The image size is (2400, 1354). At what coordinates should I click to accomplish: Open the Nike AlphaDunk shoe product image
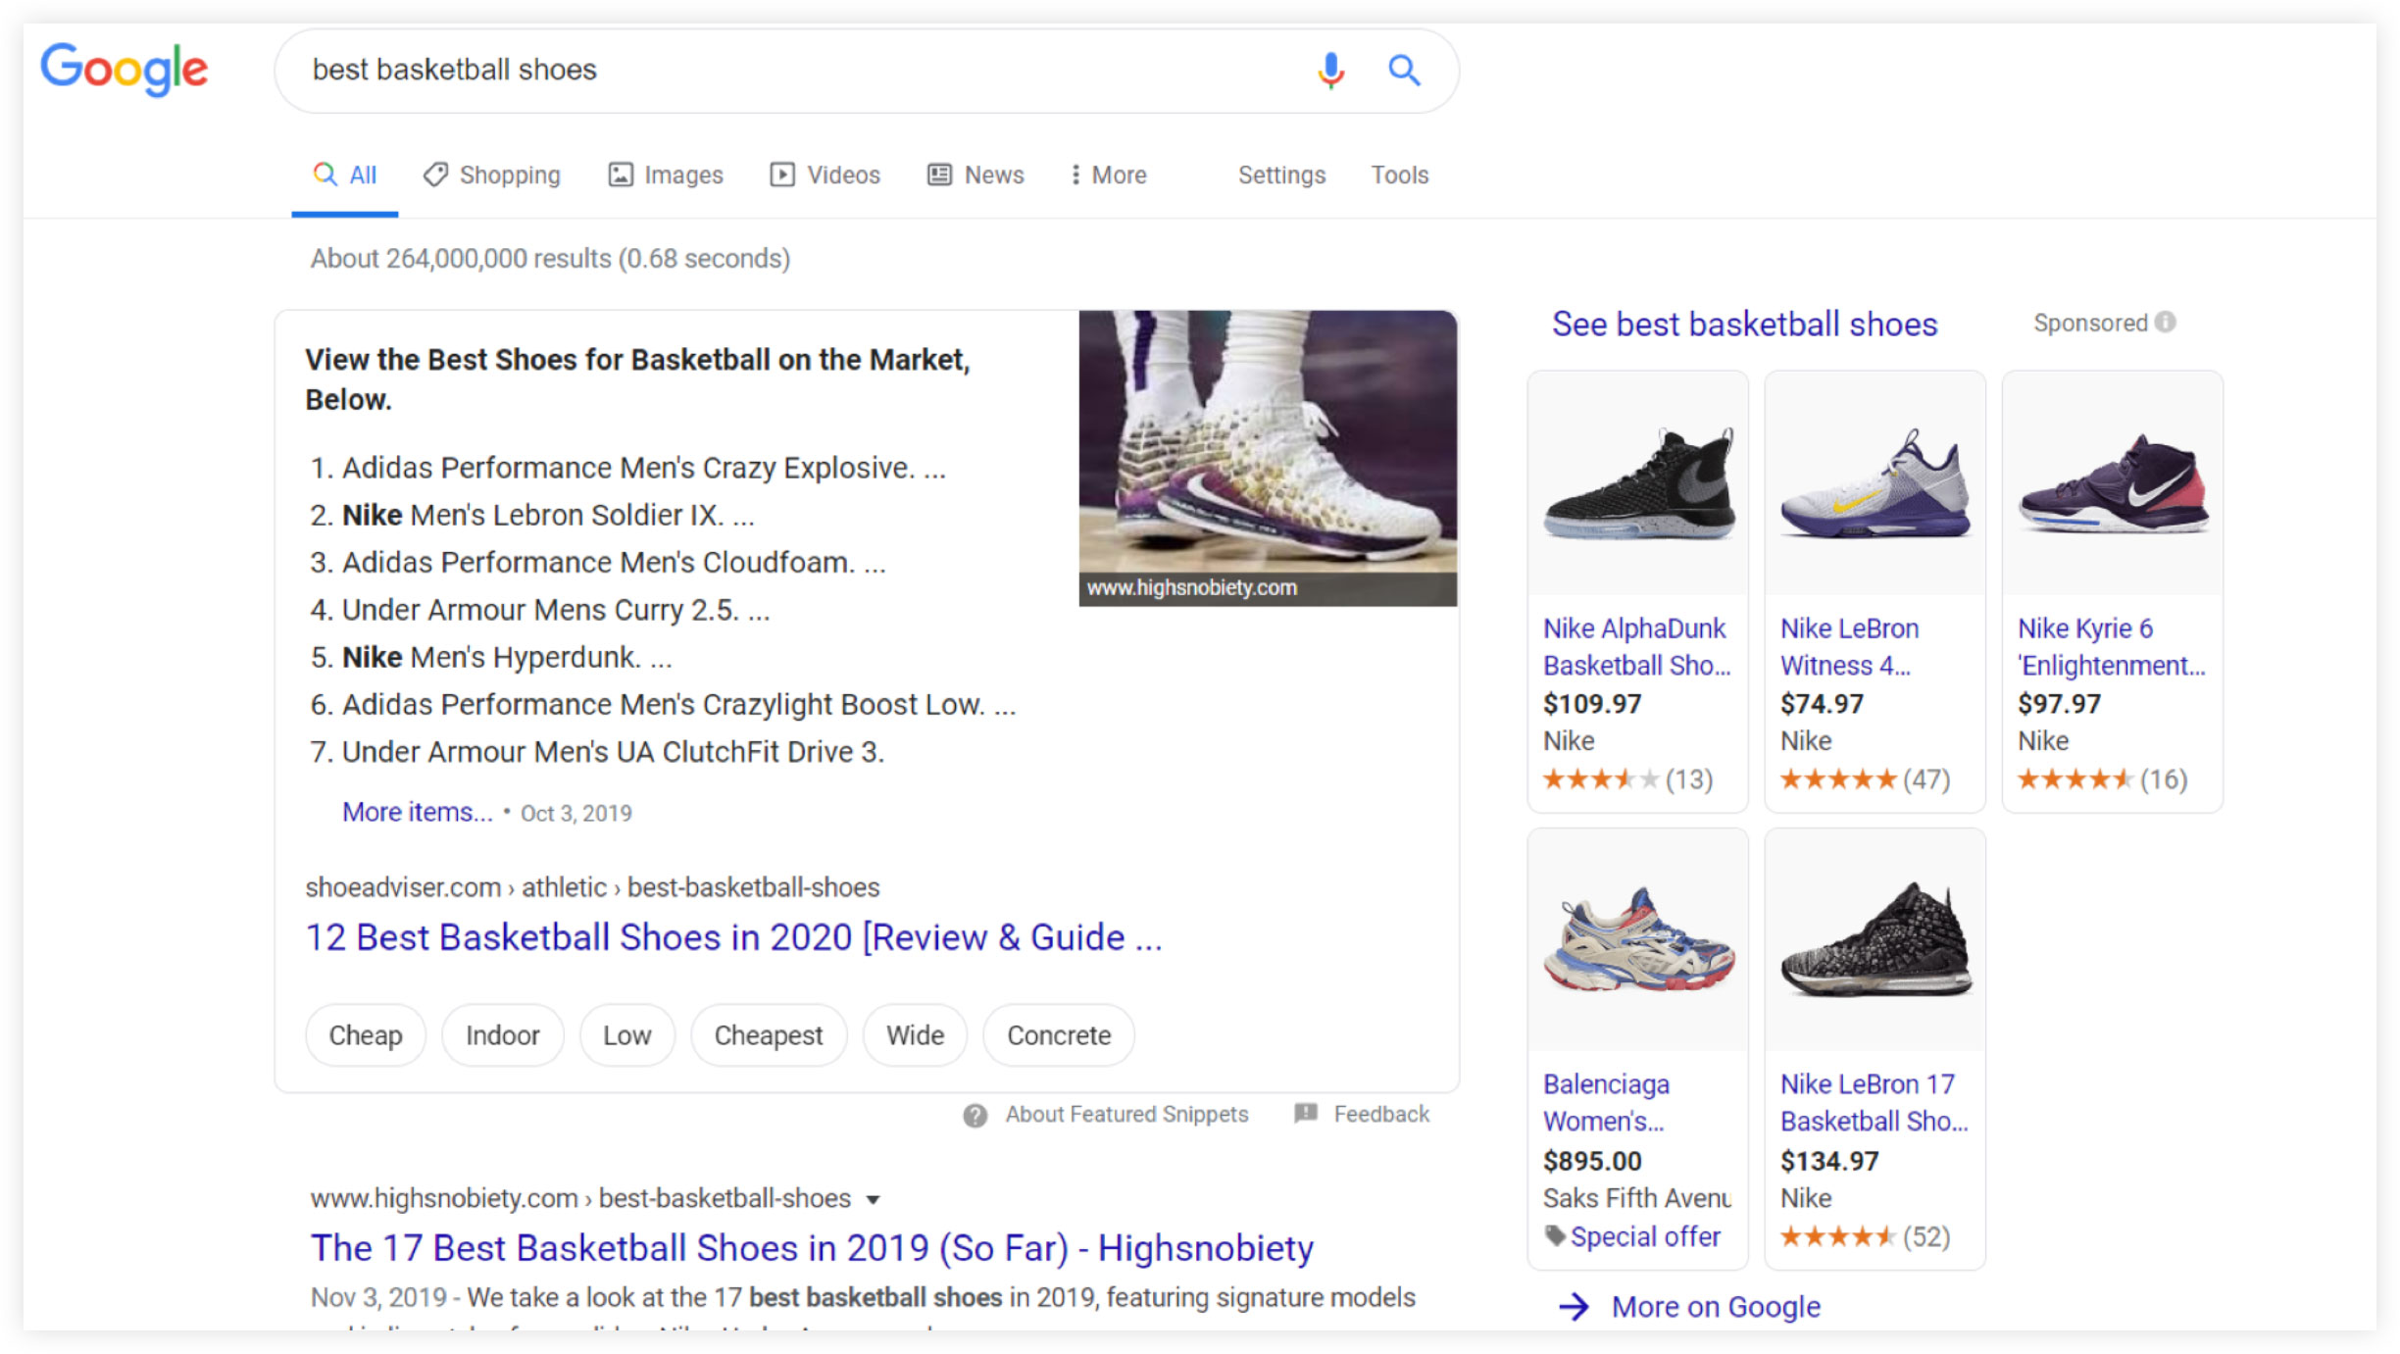(x=1638, y=483)
